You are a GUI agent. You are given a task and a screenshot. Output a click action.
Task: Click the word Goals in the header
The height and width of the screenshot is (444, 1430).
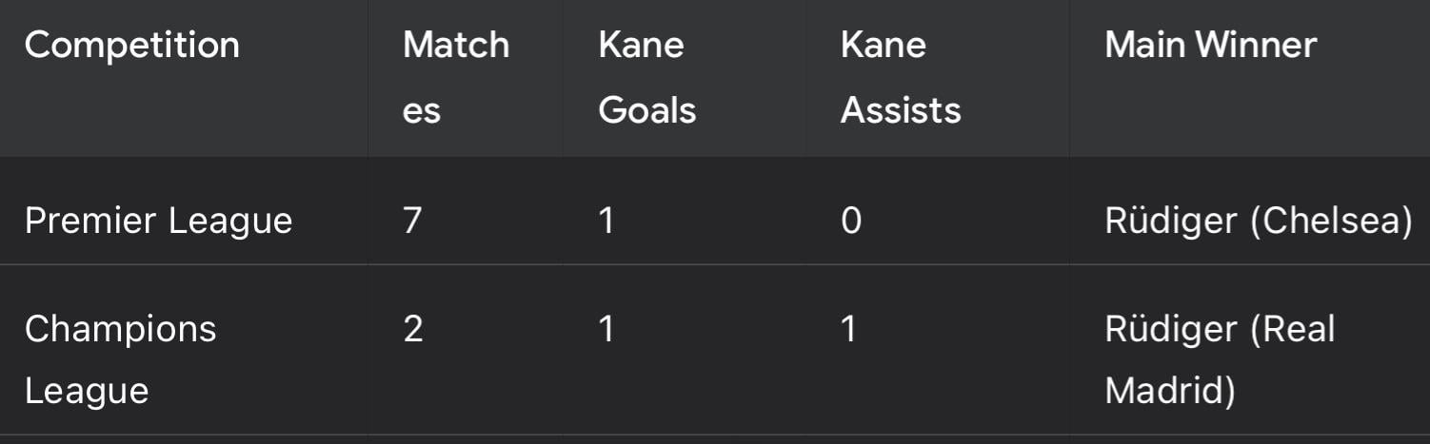click(x=646, y=110)
